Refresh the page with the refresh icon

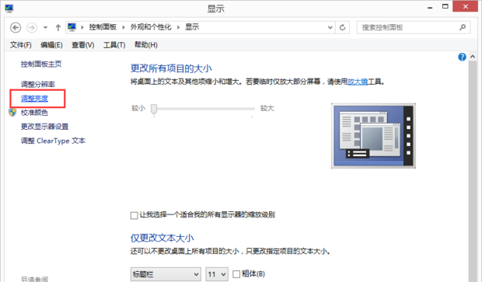click(342, 27)
